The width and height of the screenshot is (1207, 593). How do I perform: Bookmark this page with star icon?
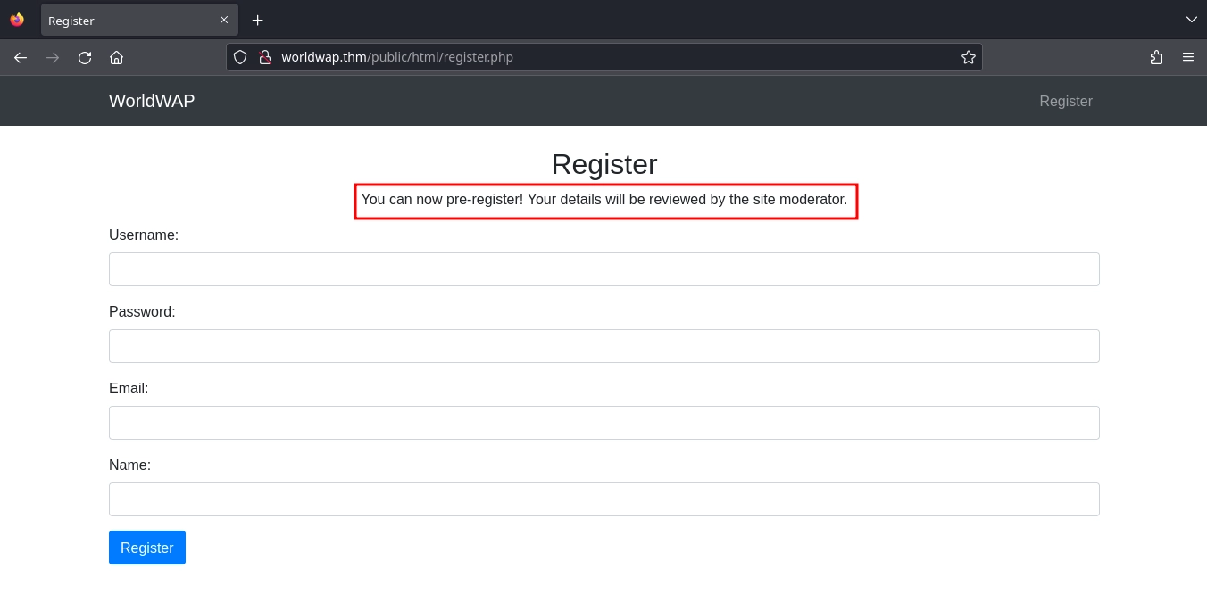pyautogui.click(x=968, y=57)
